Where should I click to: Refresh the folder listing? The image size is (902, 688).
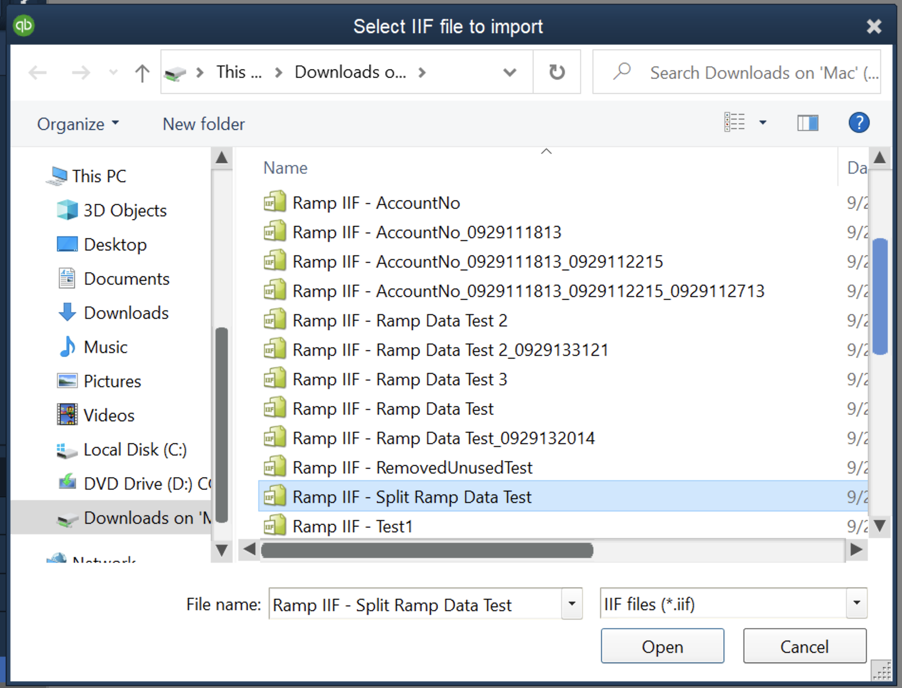click(557, 72)
